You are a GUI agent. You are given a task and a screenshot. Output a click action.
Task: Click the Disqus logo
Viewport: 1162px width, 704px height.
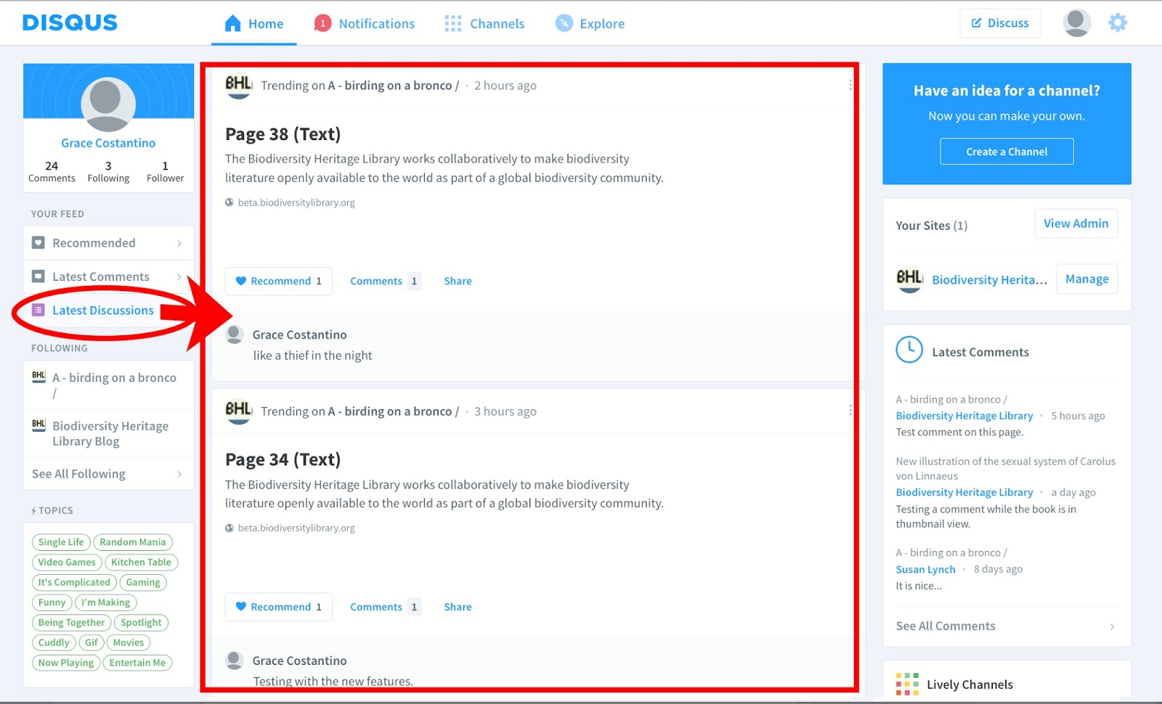(70, 23)
